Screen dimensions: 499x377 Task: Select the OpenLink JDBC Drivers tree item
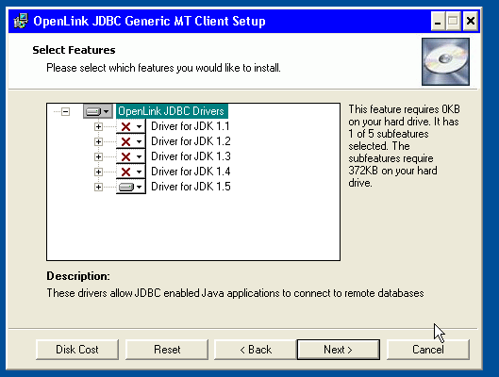(x=172, y=111)
